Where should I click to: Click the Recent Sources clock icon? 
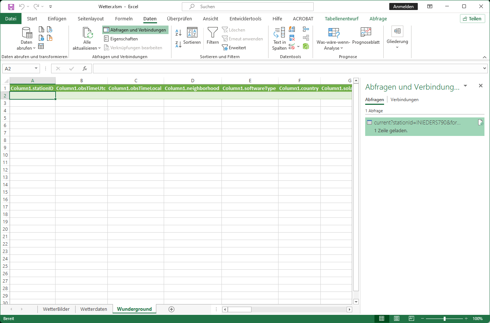(50, 30)
